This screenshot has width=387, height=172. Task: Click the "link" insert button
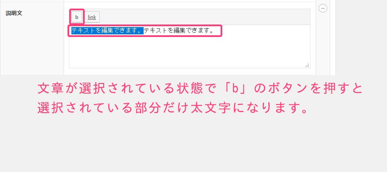click(x=92, y=17)
